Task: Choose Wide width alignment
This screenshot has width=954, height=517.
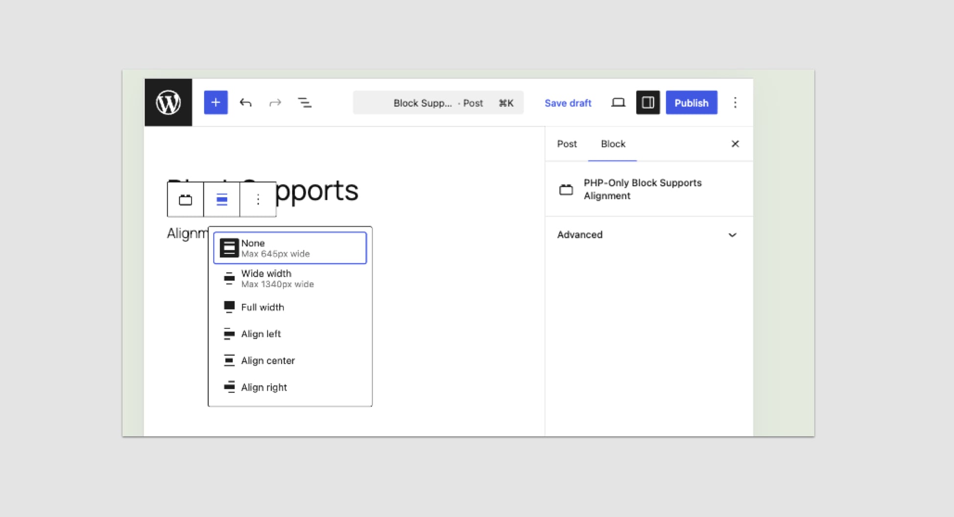Action: (290, 278)
